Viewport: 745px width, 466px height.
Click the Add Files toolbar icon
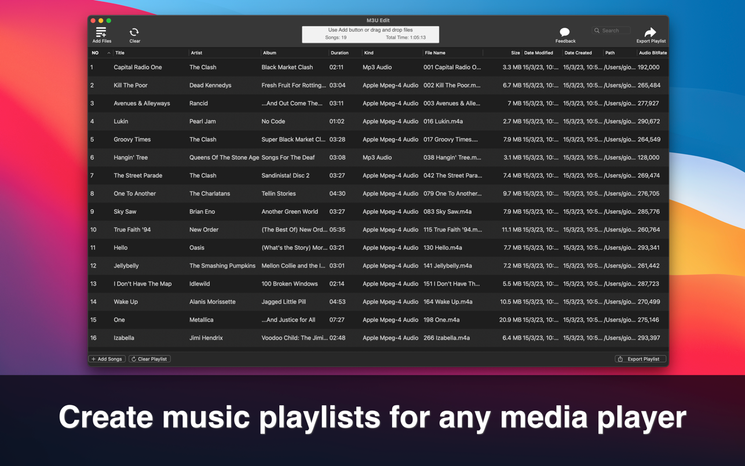coord(101,32)
